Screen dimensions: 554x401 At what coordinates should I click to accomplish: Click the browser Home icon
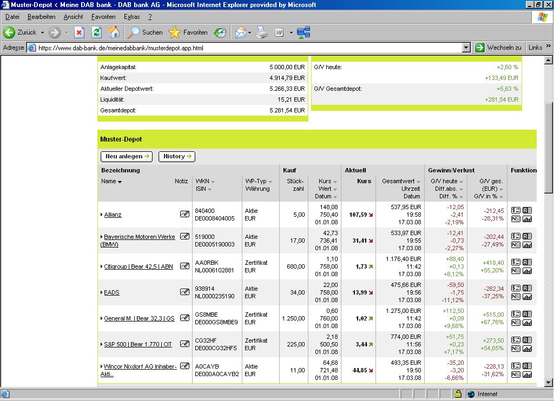pyautogui.click(x=114, y=32)
